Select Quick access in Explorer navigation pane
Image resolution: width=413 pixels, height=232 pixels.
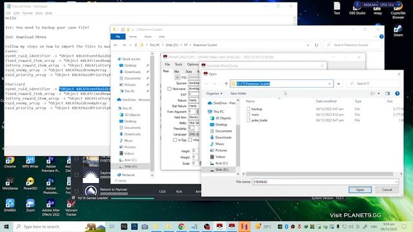(129, 59)
